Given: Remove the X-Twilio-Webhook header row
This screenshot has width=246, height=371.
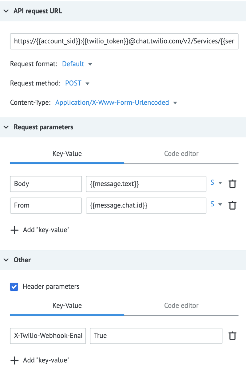Looking at the screenshot, I should coord(232,336).
